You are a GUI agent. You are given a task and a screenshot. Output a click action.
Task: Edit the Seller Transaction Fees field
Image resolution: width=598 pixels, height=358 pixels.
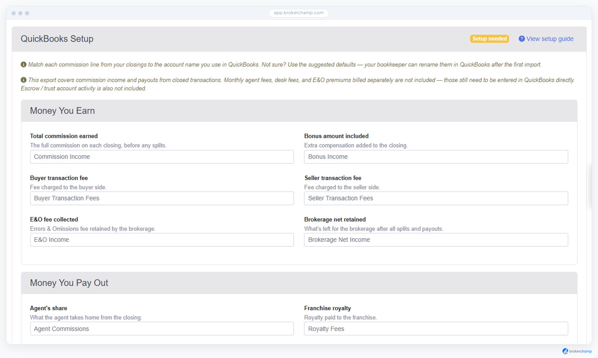tap(436, 198)
